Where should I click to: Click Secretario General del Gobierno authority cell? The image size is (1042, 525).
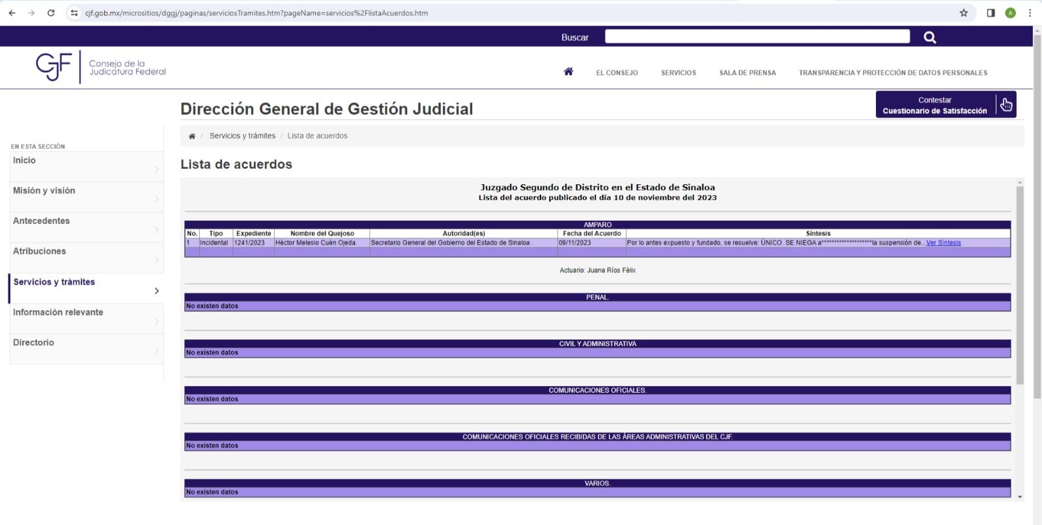(464, 243)
